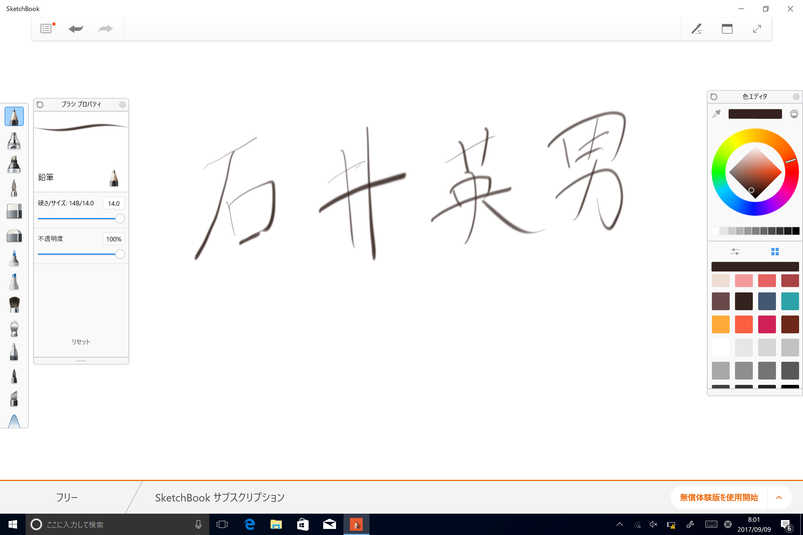803x535 pixels.
Task: Click the undo arrow in the toolbar
Action: point(75,28)
